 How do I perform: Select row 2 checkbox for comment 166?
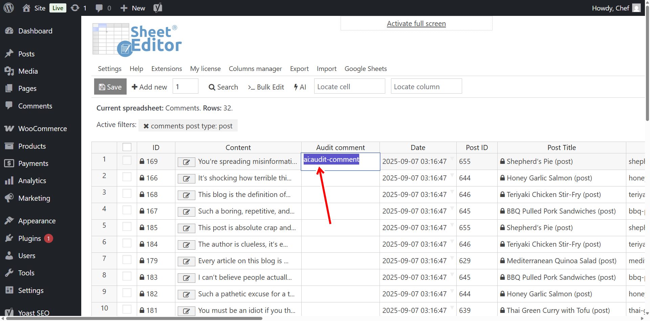click(x=127, y=177)
